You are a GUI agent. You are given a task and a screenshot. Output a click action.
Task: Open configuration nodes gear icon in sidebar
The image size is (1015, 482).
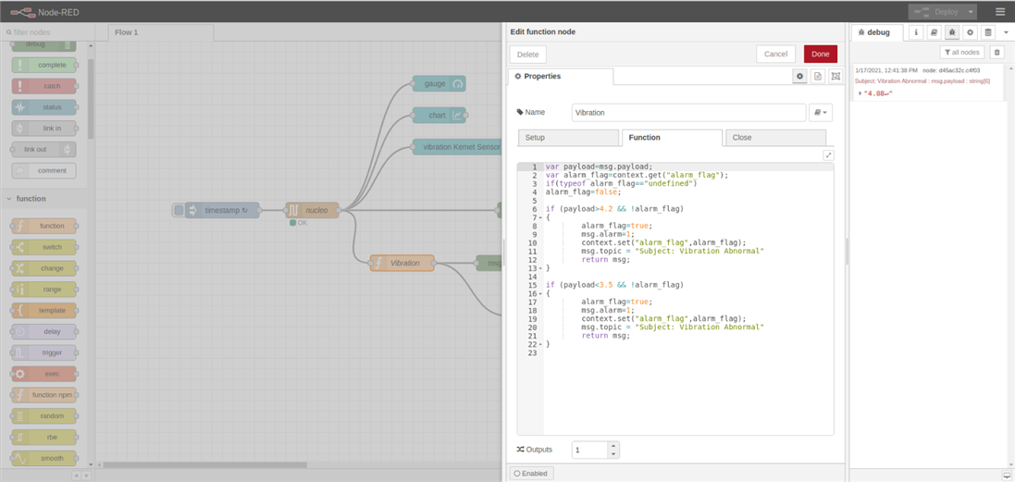click(x=970, y=32)
